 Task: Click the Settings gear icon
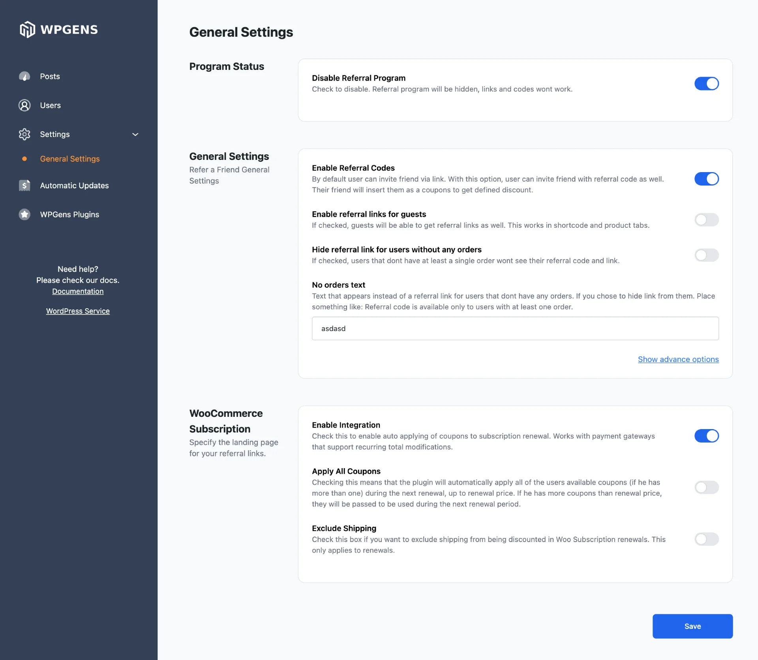24,134
